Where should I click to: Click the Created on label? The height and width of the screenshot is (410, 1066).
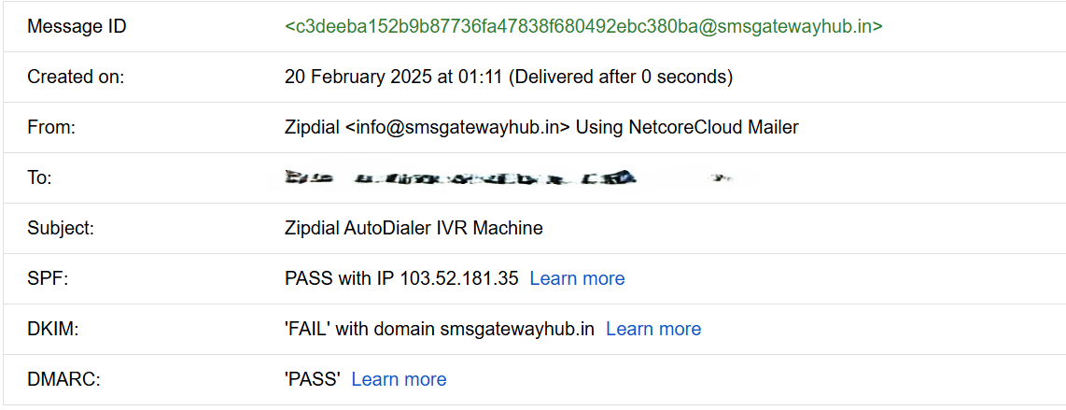pos(76,77)
